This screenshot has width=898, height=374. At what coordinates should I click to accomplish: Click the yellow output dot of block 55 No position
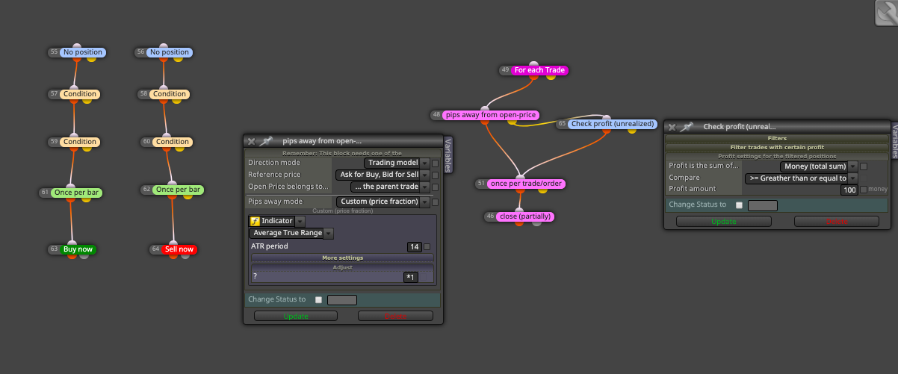91,59
